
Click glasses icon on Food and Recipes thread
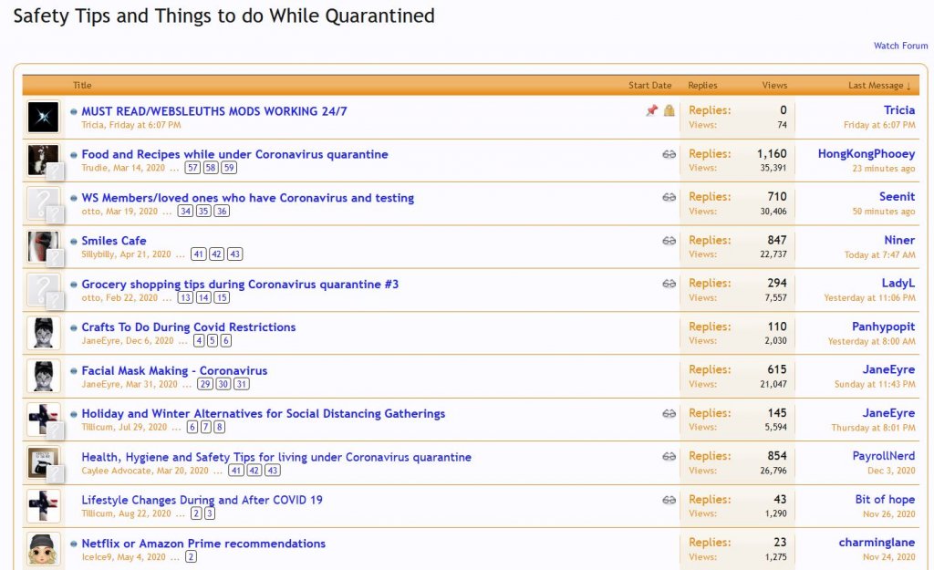tap(669, 154)
